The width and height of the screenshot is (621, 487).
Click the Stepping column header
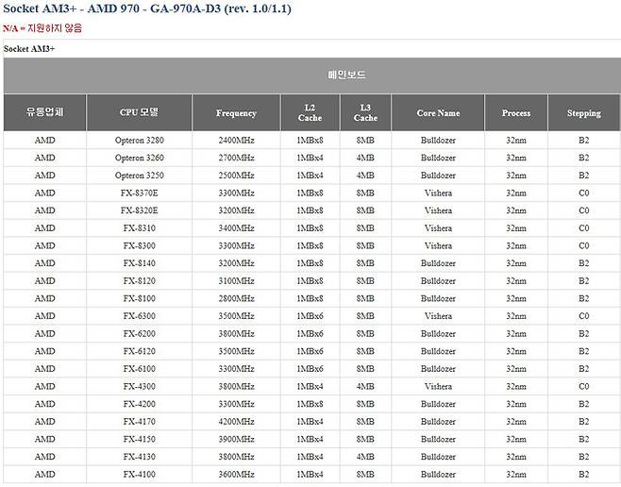pos(584,112)
